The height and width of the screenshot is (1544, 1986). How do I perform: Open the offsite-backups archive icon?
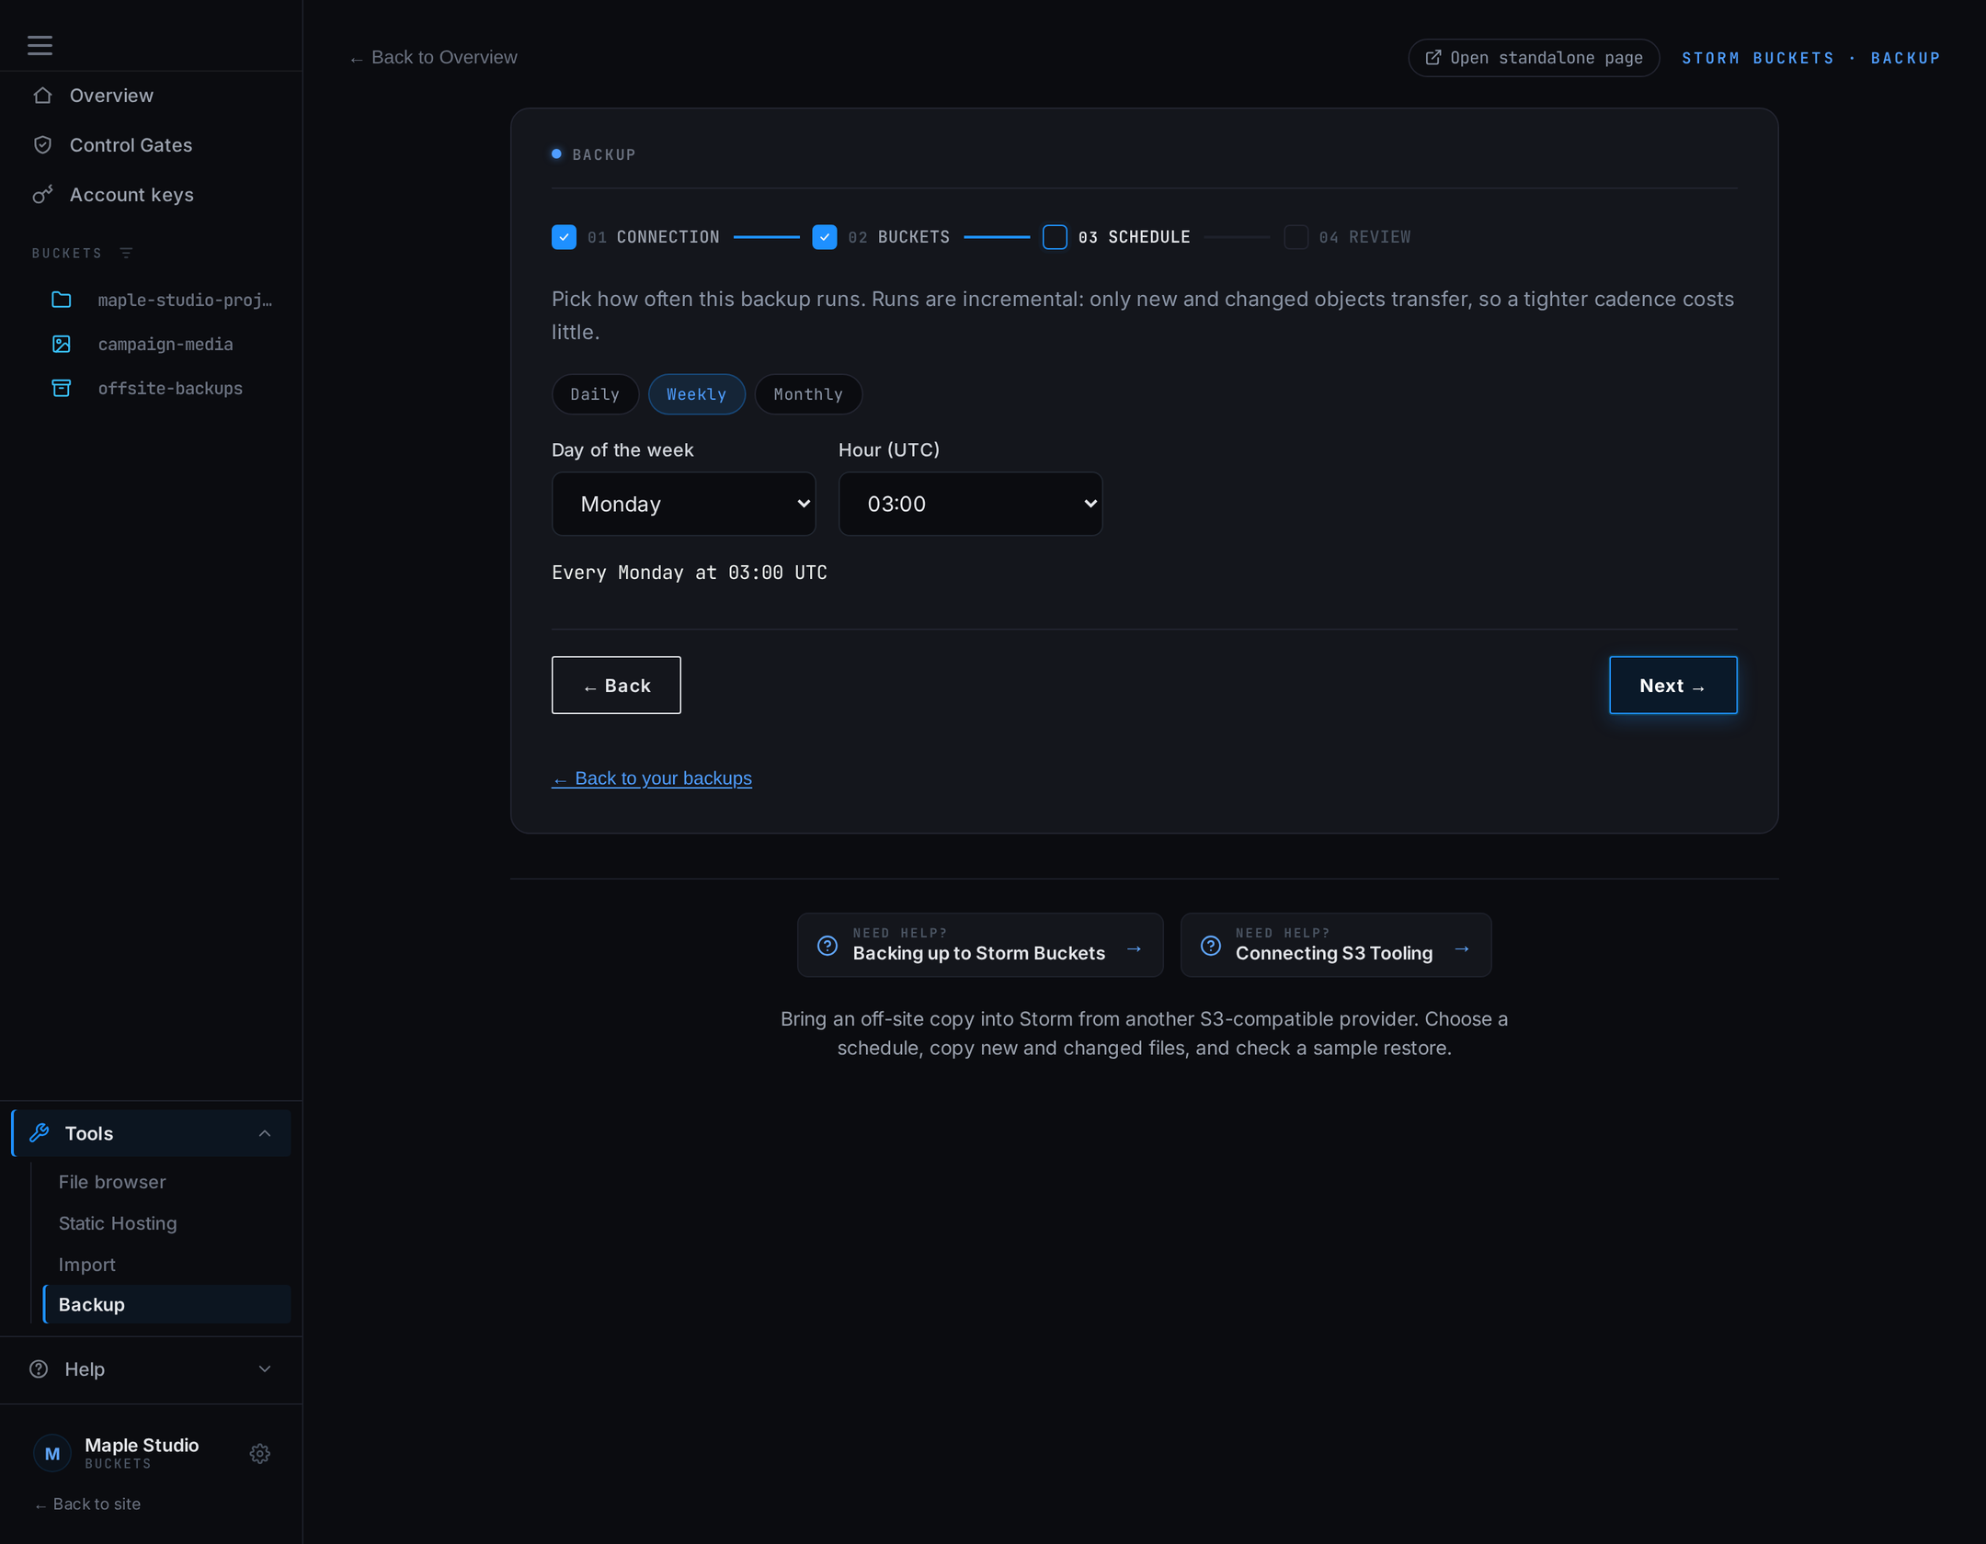62,388
